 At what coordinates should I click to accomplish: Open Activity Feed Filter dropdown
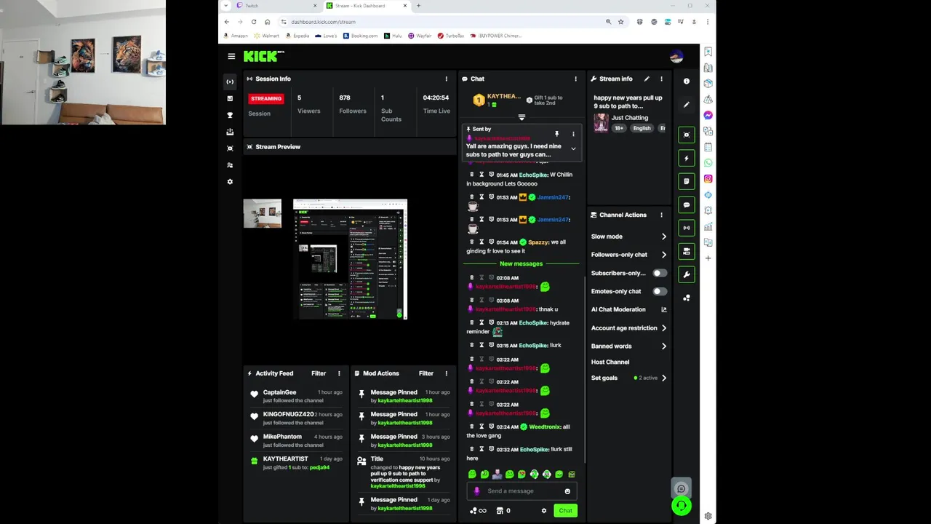tap(319, 373)
